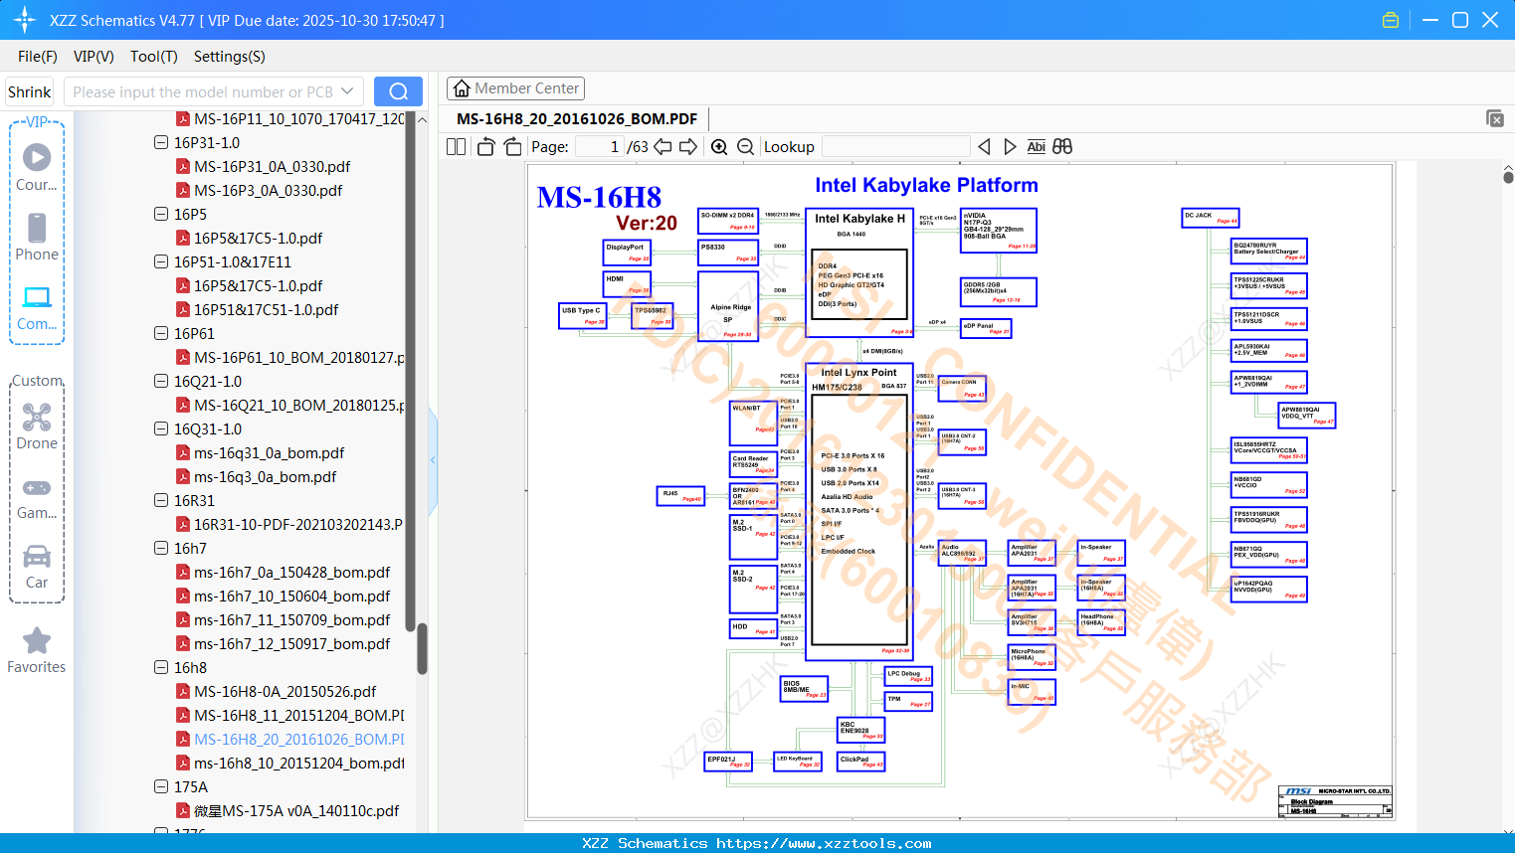Screen dimensions: 1515x853
Task: Open ms-16h7_12_150917_bom.pdf
Action: click(x=291, y=643)
